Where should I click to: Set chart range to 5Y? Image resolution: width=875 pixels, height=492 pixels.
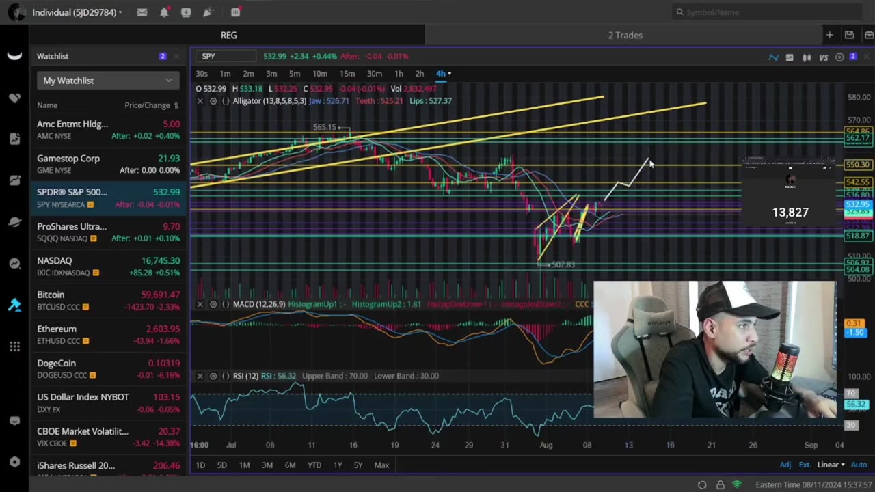pos(358,465)
